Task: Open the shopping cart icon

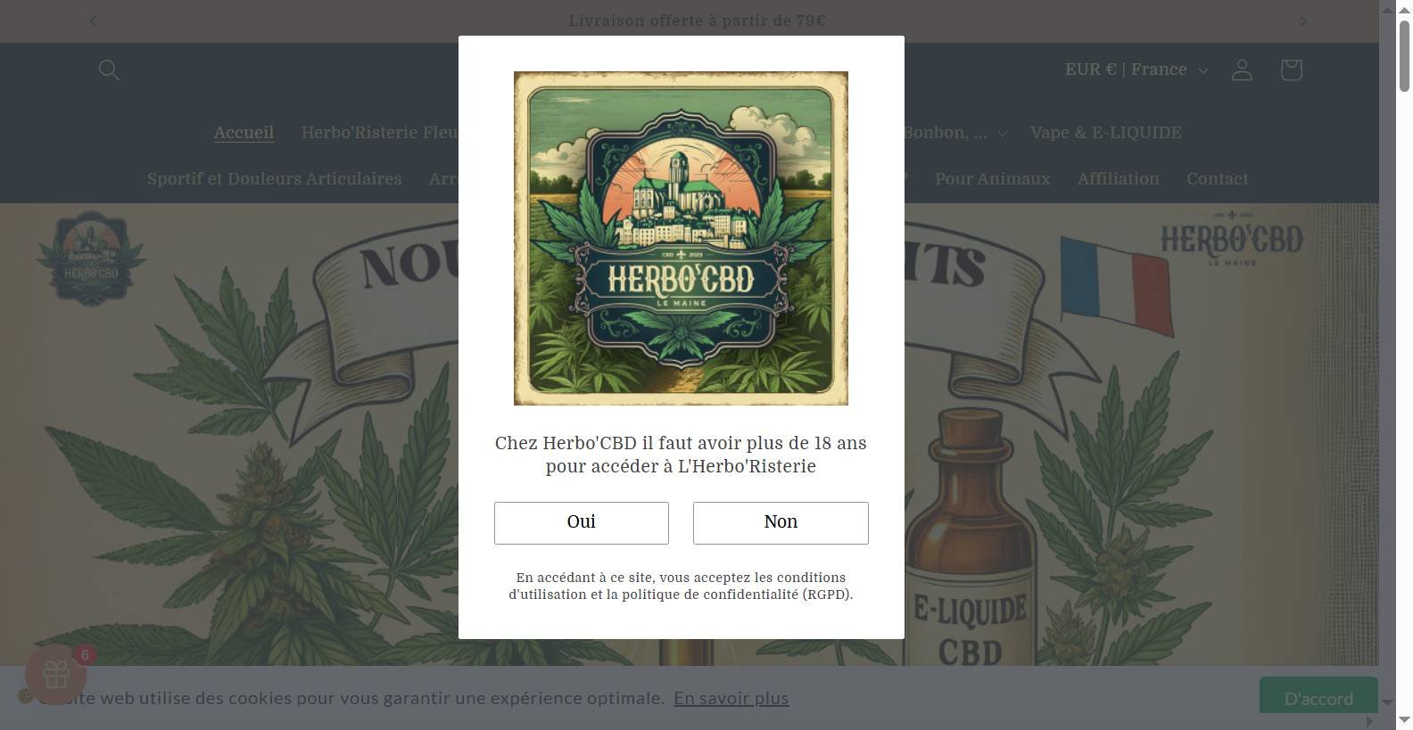Action: pos(1291,70)
